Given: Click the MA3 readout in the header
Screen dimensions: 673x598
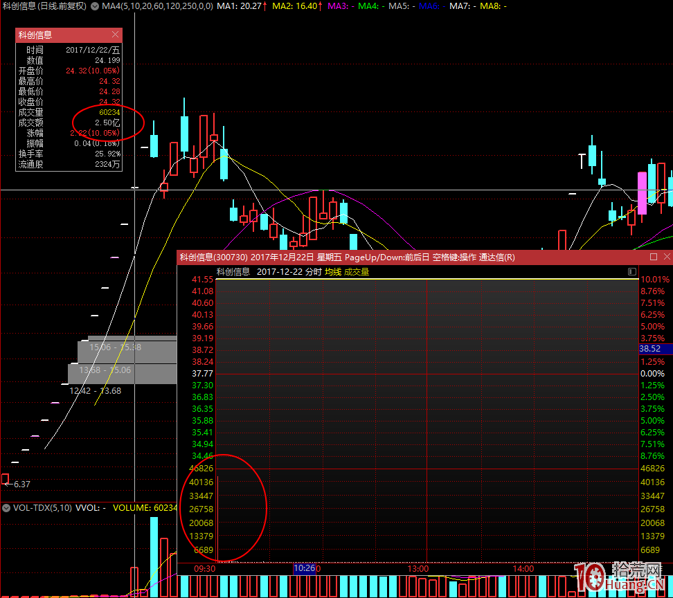Looking at the screenshot, I should [341, 6].
